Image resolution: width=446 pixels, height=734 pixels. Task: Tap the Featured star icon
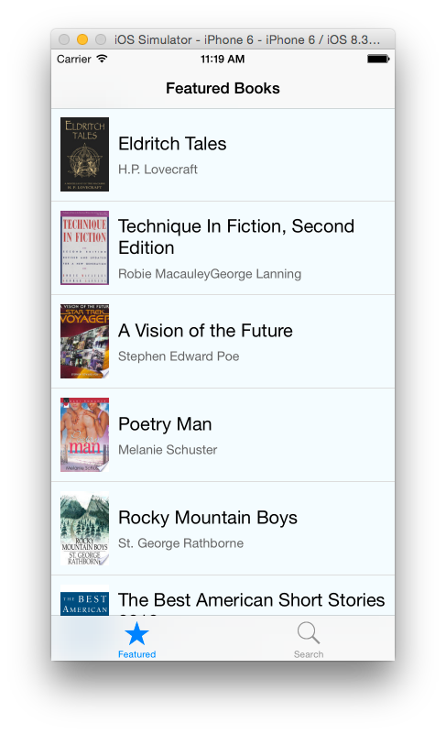click(136, 633)
